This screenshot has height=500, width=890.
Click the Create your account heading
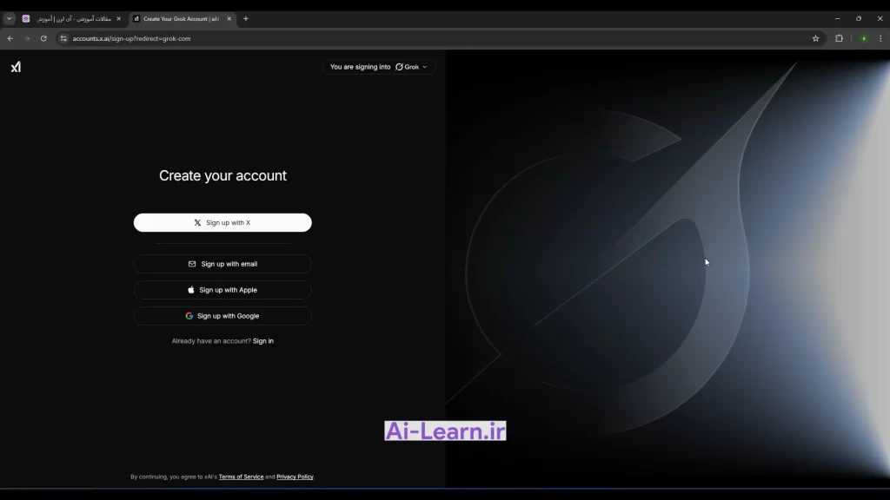(x=222, y=175)
